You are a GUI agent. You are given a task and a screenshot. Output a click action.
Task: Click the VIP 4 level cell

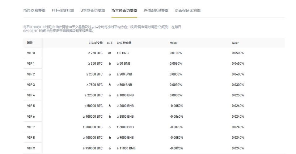(31, 95)
